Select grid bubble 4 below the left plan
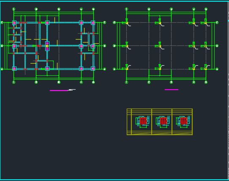229x181 pixels. (x=81, y=82)
